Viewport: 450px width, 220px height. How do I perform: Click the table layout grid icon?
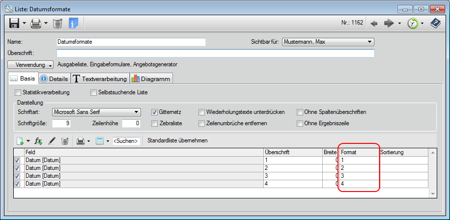[100, 141]
